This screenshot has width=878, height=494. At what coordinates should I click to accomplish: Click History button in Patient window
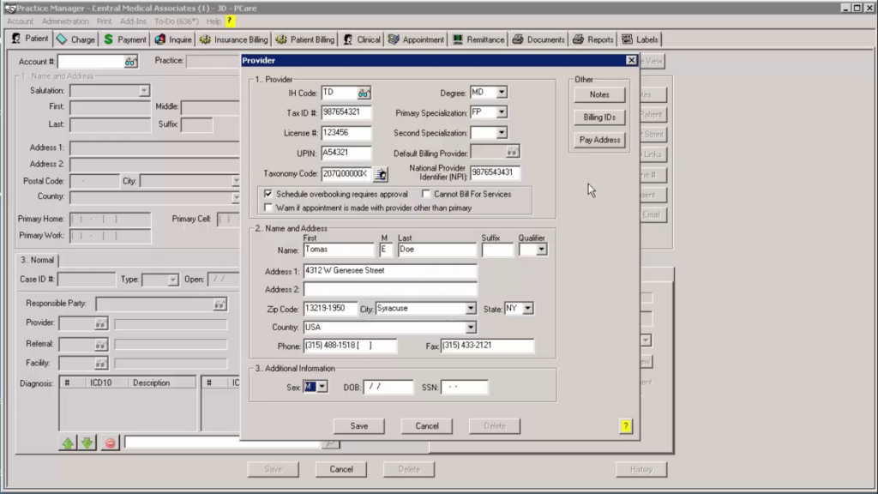[x=641, y=469]
